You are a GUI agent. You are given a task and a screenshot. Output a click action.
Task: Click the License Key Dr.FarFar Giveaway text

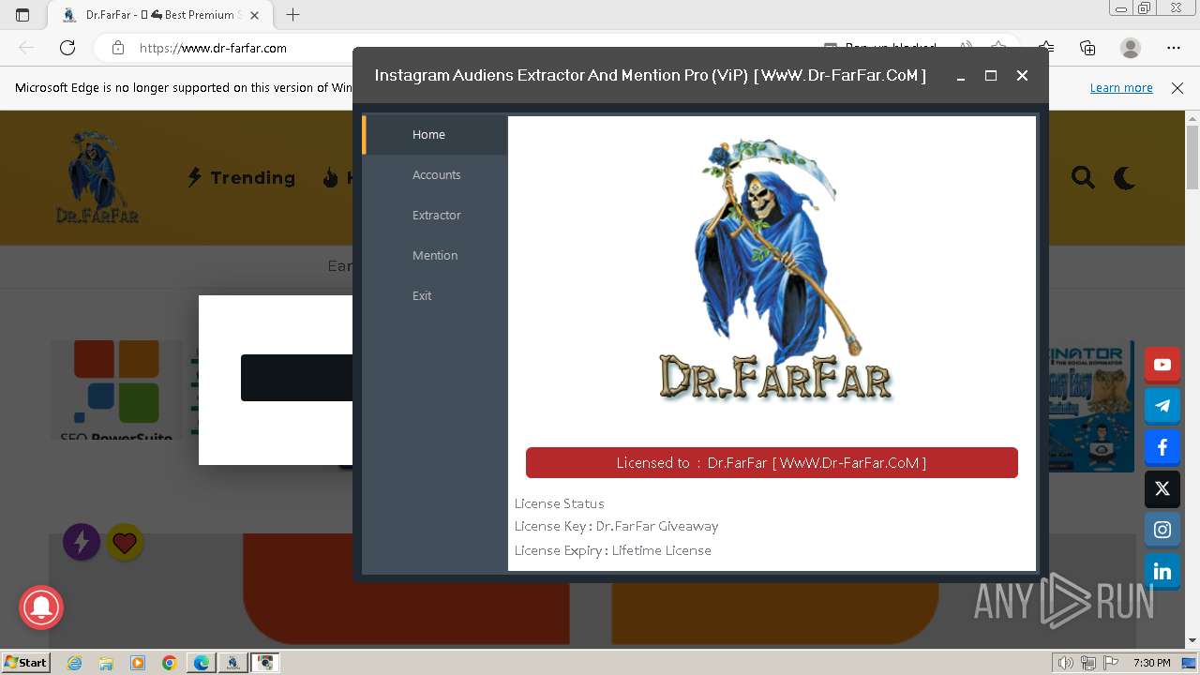tap(616, 527)
